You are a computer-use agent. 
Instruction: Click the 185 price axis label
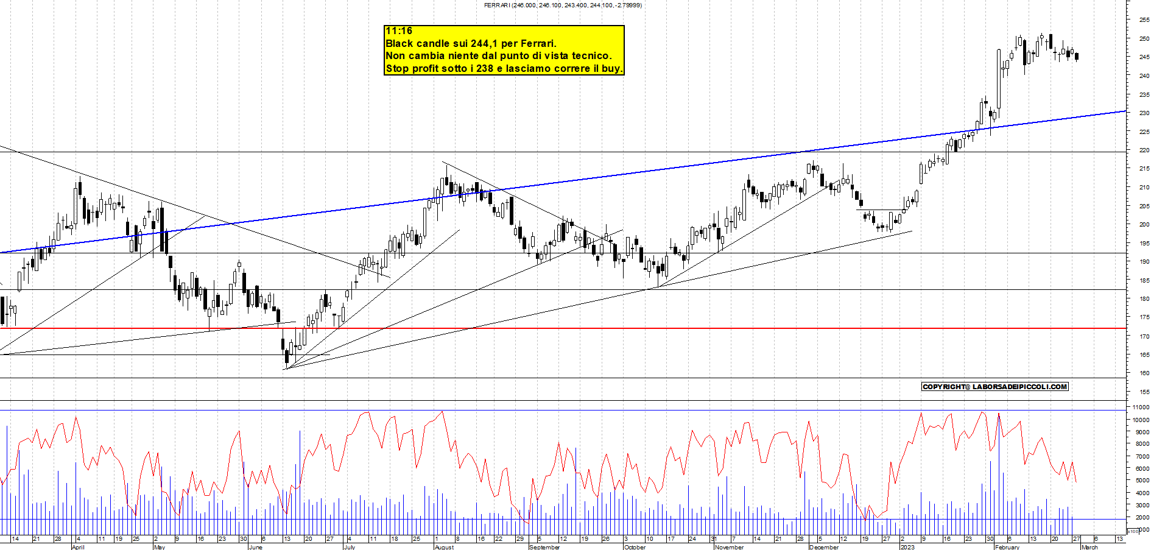pos(1144,280)
